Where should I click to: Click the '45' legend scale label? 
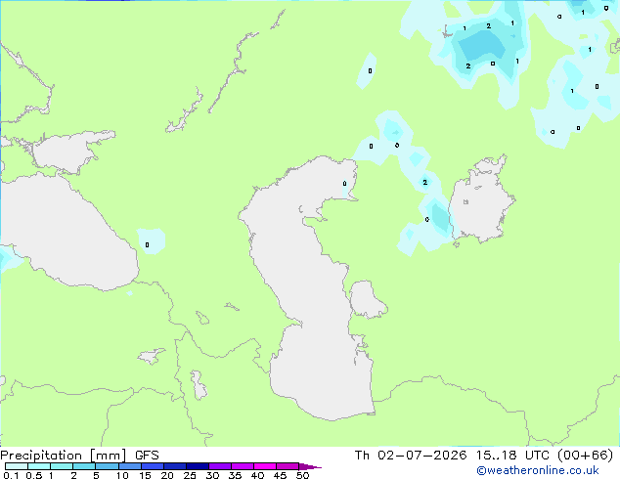coord(280,475)
